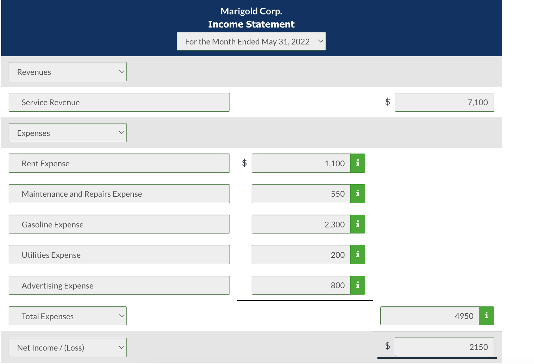
Task: Open the Net Income / (Loss) dropdown
Action: point(68,347)
